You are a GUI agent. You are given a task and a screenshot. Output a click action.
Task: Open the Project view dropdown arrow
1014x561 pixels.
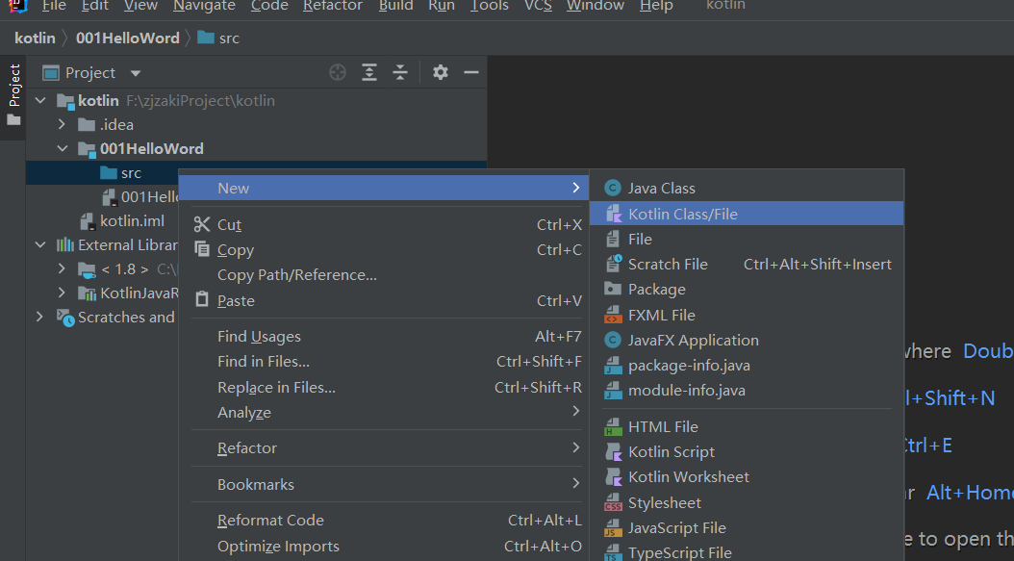pos(135,73)
